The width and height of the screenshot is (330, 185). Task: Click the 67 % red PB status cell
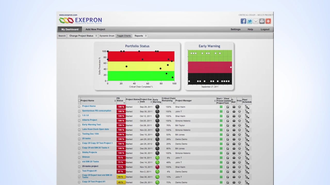point(121,172)
